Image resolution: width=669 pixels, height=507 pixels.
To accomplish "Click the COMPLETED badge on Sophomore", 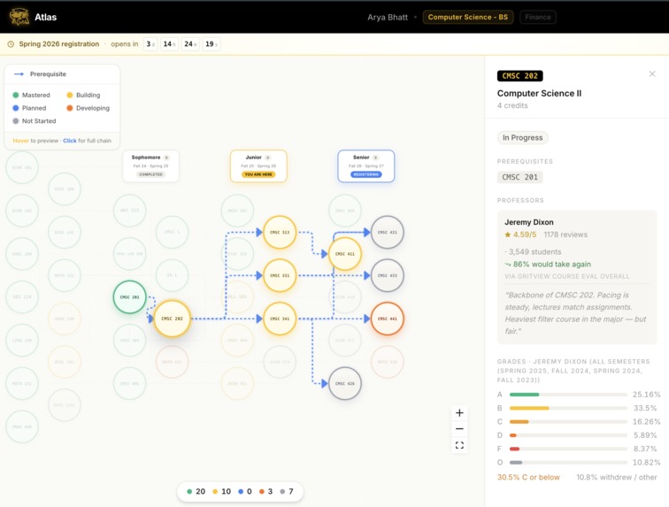I will (150, 174).
